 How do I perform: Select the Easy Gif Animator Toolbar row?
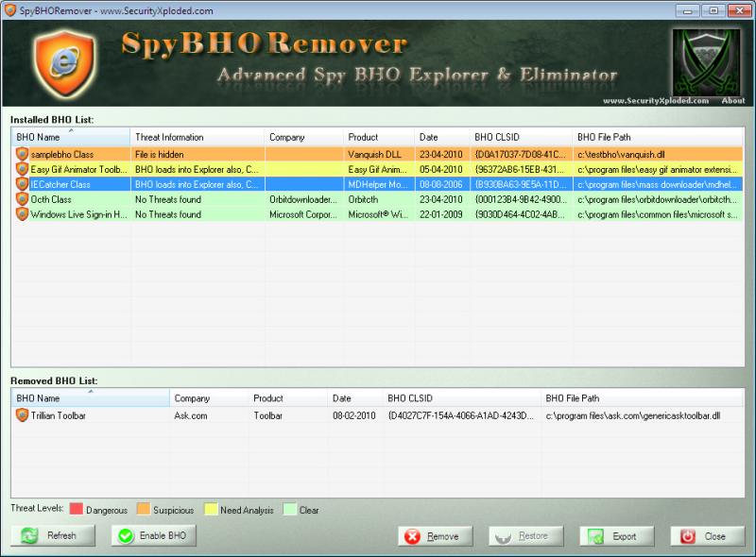pos(377,169)
